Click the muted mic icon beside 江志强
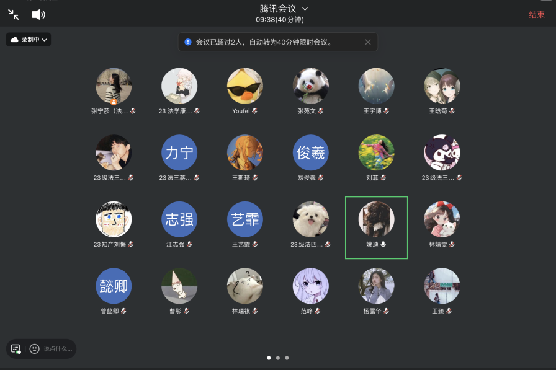 (189, 244)
